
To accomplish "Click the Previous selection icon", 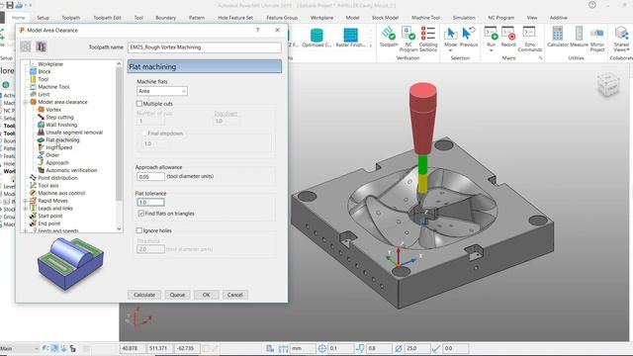I will 468,34.
